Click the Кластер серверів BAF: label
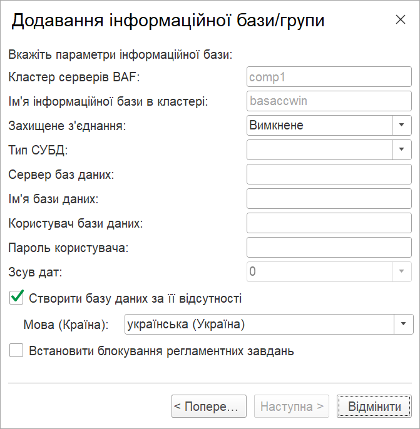Image resolution: width=420 pixels, height=429 pixels. 74,77
